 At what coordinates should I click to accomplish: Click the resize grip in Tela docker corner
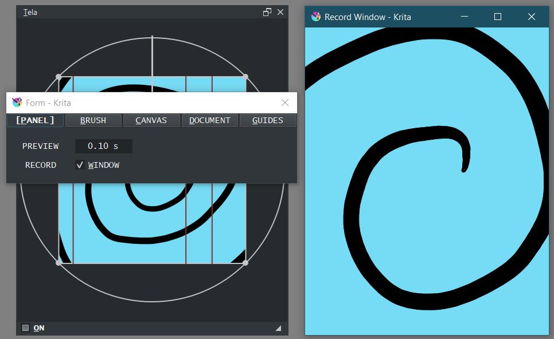tap(278, 328)
